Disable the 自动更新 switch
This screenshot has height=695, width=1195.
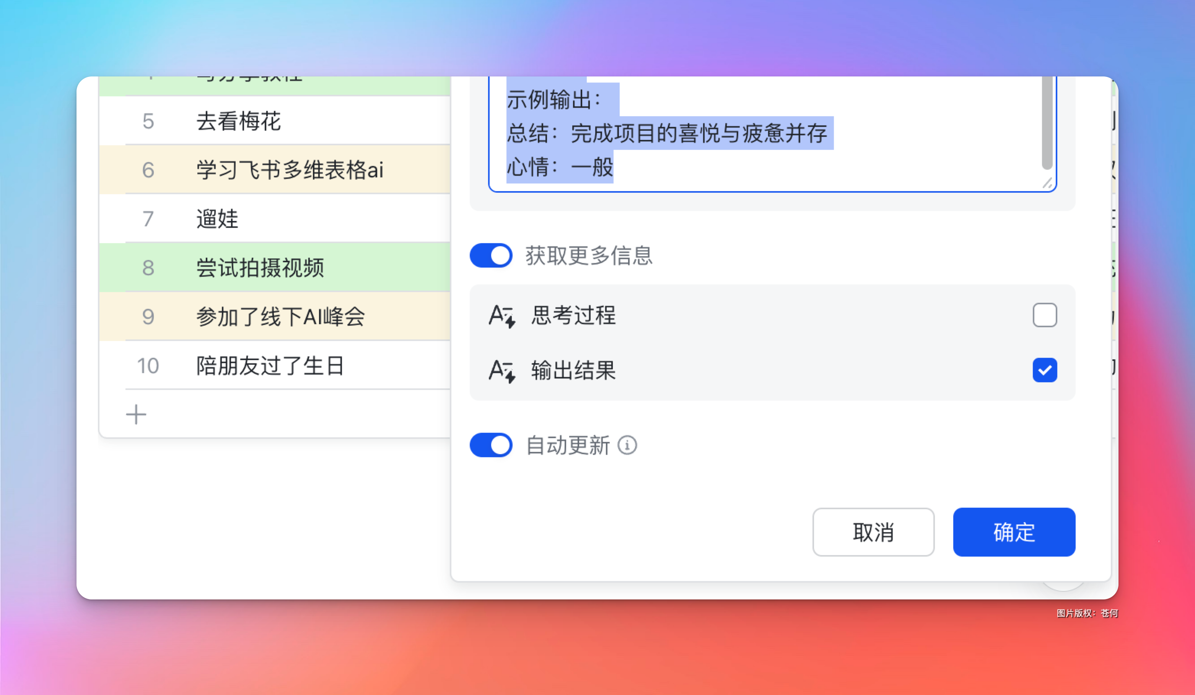click(491, 445)
